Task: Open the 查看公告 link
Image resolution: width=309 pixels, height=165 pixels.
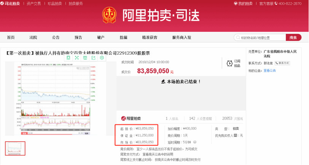Action: (270, 71)
